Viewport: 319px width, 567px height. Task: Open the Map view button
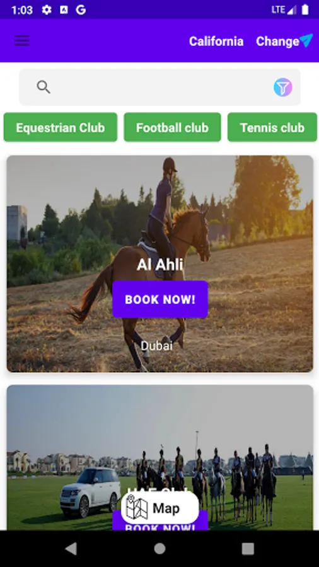coord(160,508)
